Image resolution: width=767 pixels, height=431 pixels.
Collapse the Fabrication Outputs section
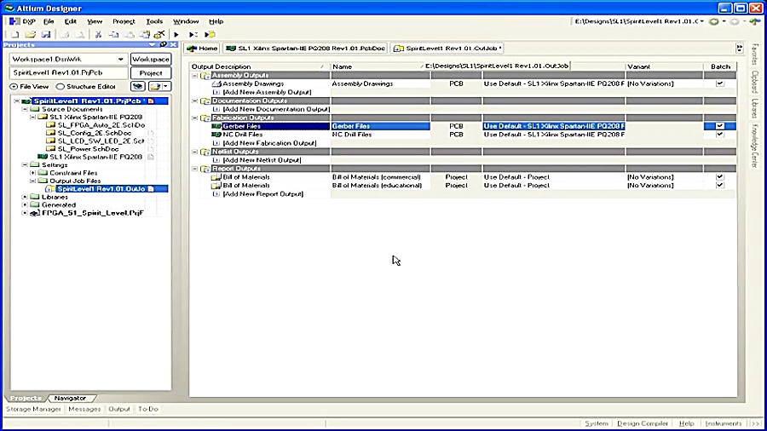(195, 118)
